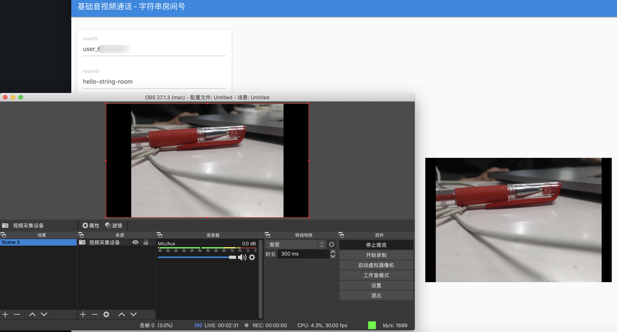
Task: Open source properties gear in sources toolbar
Action: pos(106,314)
